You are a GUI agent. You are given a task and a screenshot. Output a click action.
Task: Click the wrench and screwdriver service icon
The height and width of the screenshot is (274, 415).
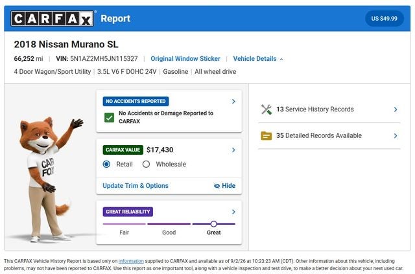(x=267, y=109)
